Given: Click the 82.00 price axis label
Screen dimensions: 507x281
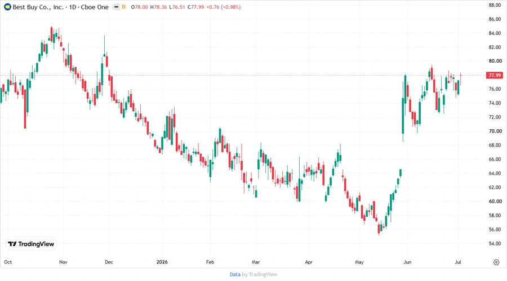Looking at the screenshot, I should coord(495,47).
